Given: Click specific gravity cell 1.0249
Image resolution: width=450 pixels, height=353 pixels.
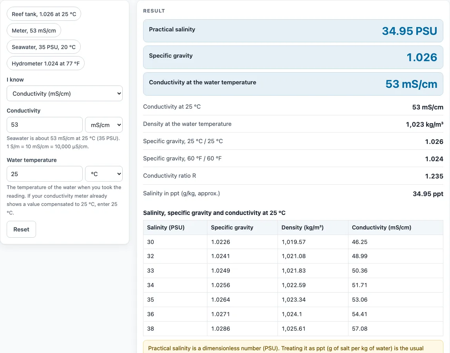Looking at the screenshot, I should tap(242, 271).
